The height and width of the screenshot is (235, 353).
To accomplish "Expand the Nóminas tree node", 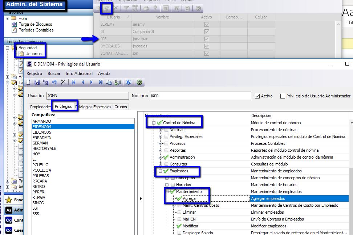I will 160,130.
